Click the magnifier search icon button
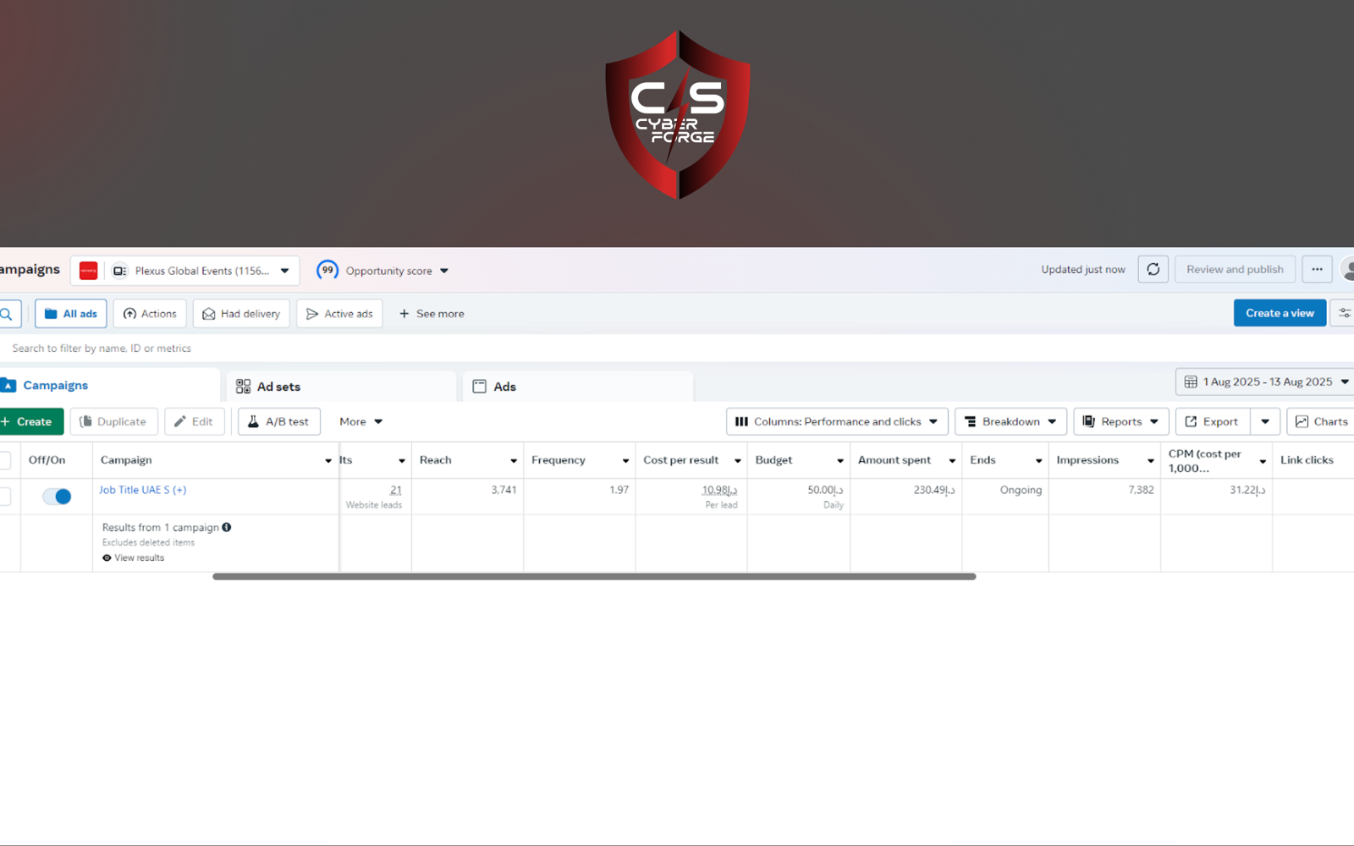This screenshot has height=846, width=1354. [8, 314]
